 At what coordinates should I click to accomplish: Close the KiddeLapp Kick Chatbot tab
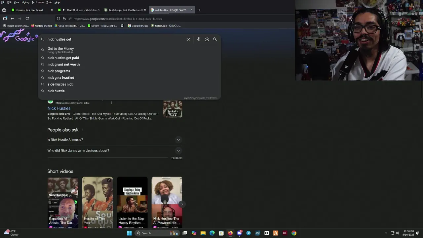[145, 10]
